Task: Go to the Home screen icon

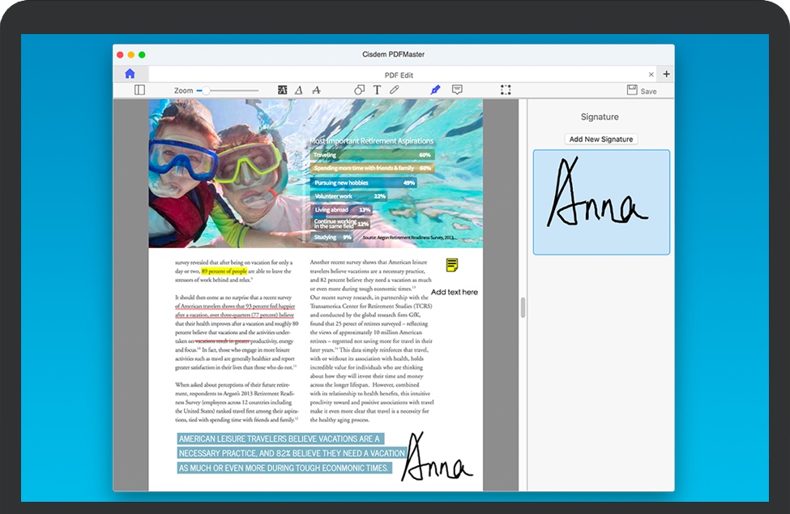Action: pyautogui.click(x=130, y=74)
